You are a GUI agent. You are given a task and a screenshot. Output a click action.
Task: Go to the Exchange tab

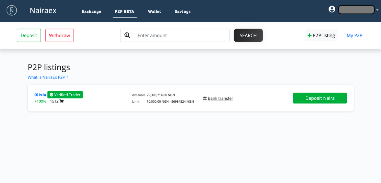point(91,11)
